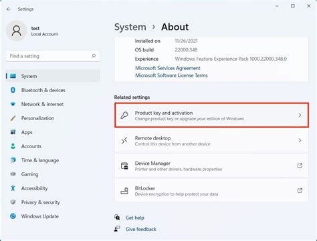Click the Windows Update circular arrows icon

[x=13, y=216]
